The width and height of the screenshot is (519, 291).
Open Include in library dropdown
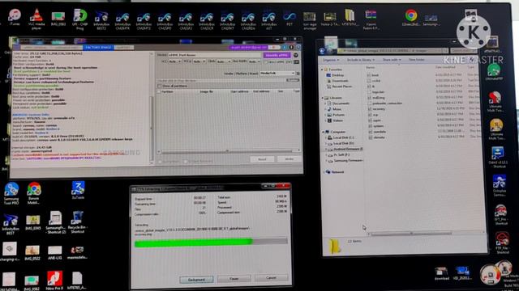pyautogui.click(x=360, y=60)
